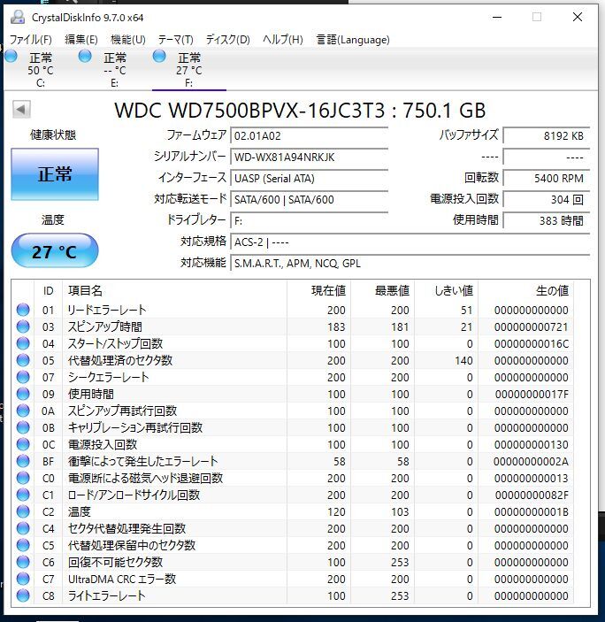The width and height of the screenshot is (605, 622).
Task: Click the 27 °C temperature button
Action: pyautogui.click(x=55, y=250)
